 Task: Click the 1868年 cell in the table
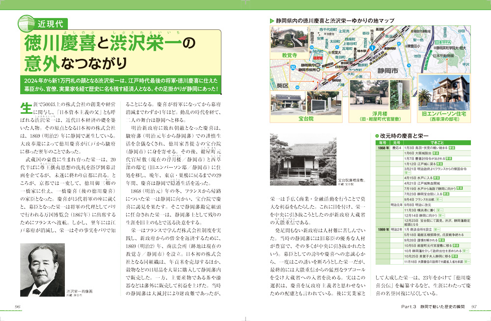(383, 148)
